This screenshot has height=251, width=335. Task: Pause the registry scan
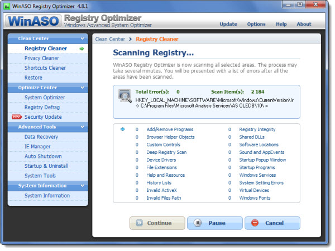coord(215,223)
